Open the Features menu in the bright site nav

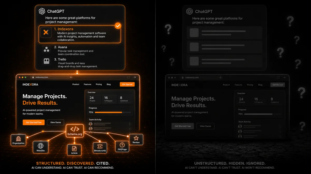(88, 84)
